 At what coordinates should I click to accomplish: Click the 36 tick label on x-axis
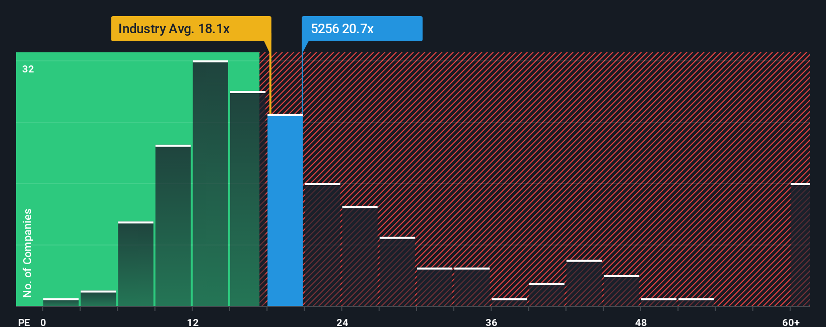[x=492, y=322]
